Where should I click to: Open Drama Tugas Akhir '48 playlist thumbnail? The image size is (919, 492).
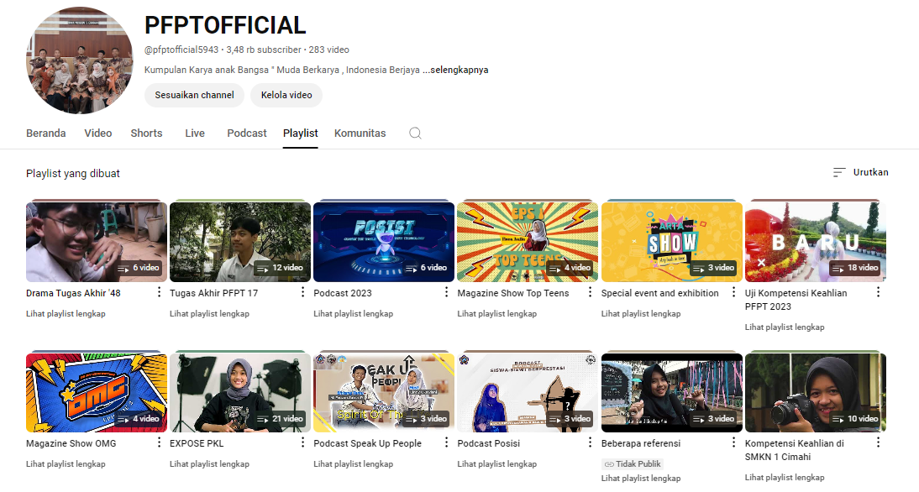(96, 242)
